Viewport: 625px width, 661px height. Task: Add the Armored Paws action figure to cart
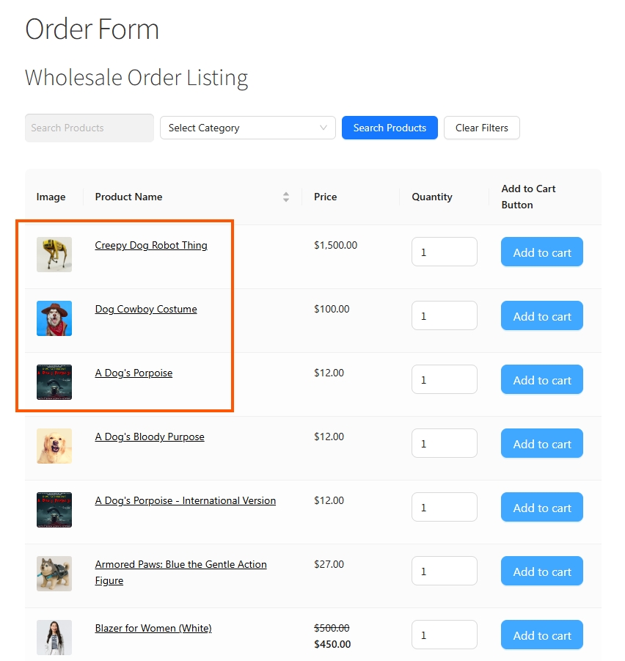coord(542,571)
